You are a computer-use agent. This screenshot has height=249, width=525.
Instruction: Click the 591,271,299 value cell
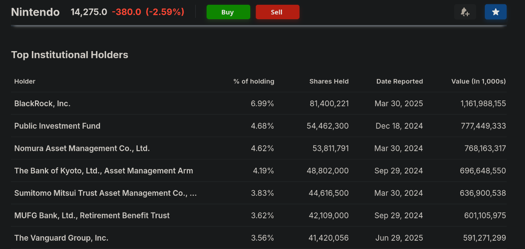point(485,238)
